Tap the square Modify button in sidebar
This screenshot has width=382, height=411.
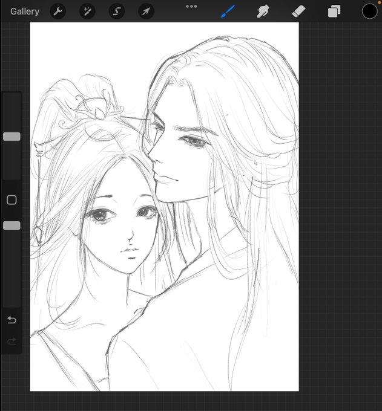tap(12, 200)
